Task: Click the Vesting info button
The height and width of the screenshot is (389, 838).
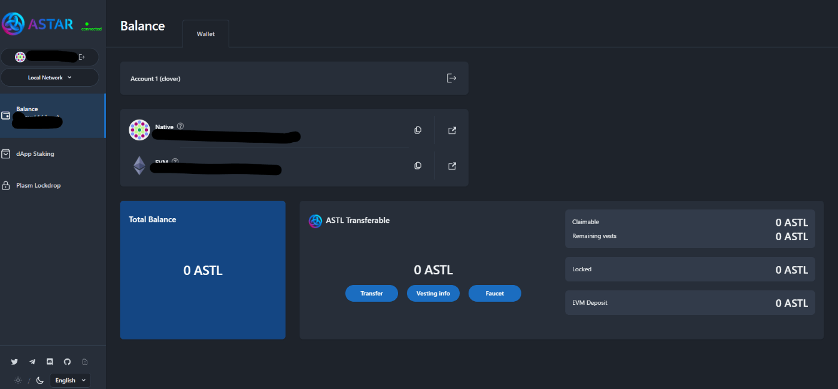Action: 433,293
